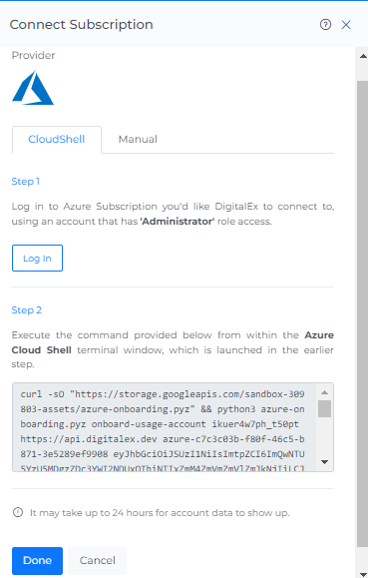368x578 pixels.
Task: Click the Step 1 heading
Action: click(25, 182)
